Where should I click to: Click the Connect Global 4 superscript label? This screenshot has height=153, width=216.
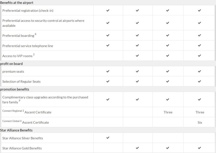coord(12,121)
